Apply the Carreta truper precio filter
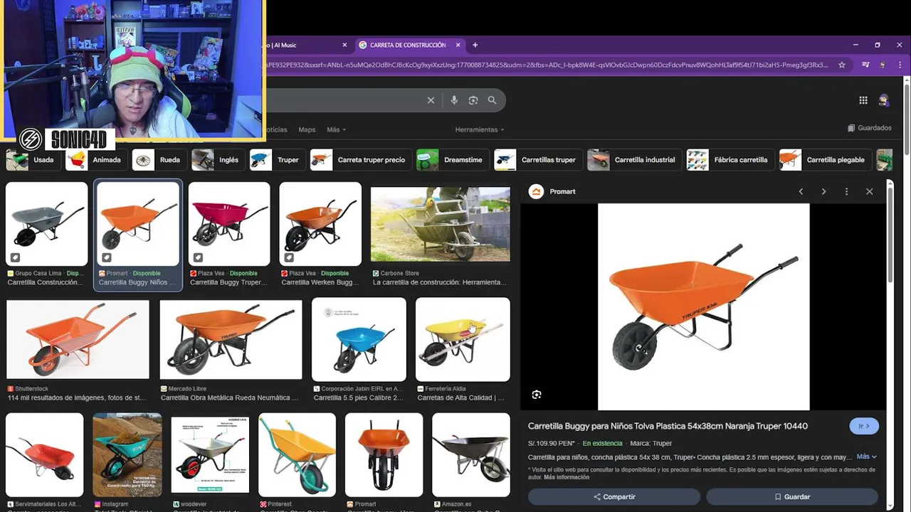Screen dimensions: 911x512 pos(361,160)
